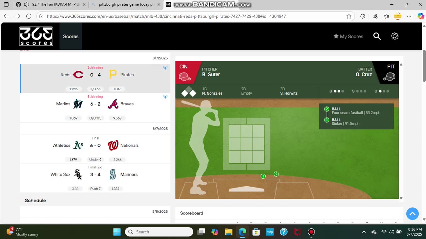Image resolution: width=426 pixels, height=239 pixels.
Task: Click pitch marker 2 near the plate
Action: tap(276, 174)
